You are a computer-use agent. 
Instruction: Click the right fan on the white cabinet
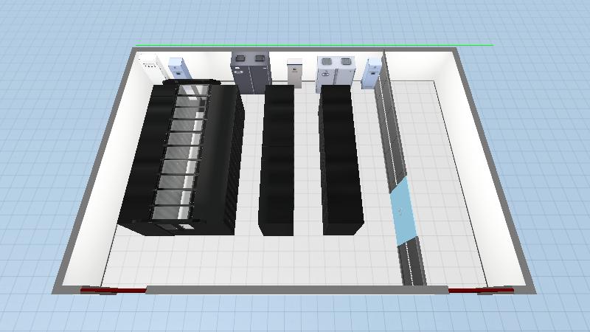345,61
